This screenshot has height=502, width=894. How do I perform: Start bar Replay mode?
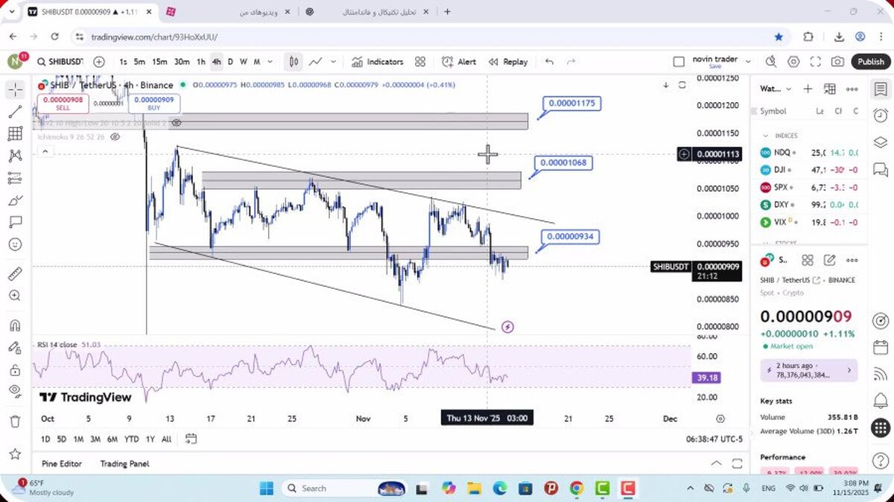click(508, 62)
